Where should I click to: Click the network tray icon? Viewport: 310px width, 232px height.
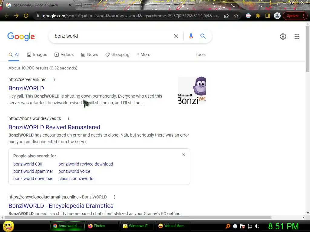(250, 226)
